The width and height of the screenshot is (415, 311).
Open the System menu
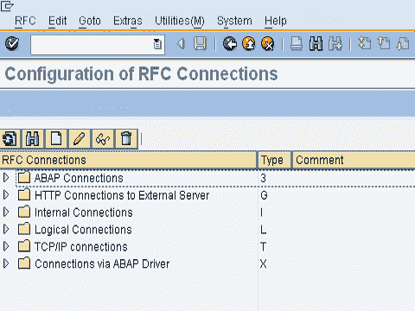[234, 21]
